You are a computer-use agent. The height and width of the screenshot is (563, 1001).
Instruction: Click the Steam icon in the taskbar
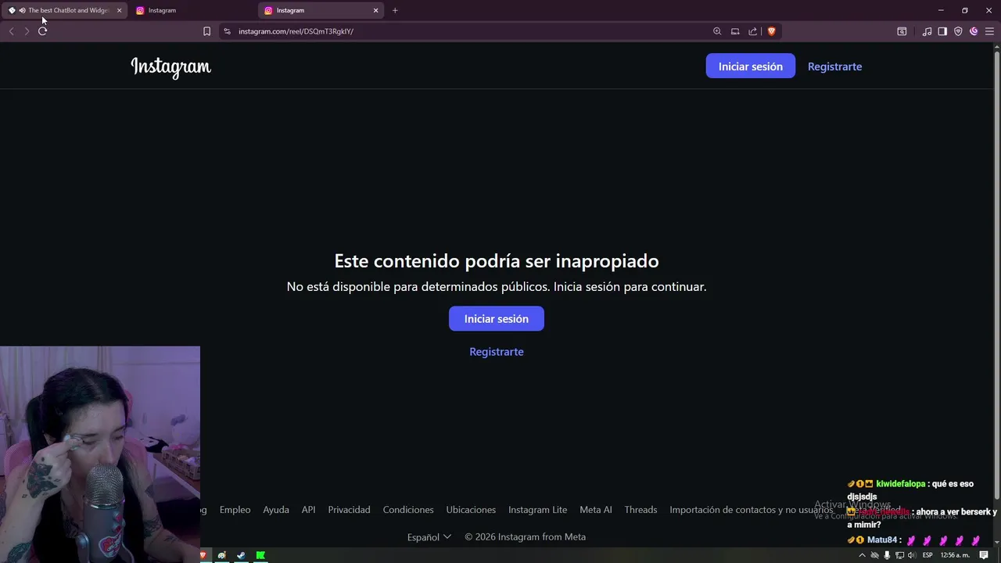pos(241,555)
